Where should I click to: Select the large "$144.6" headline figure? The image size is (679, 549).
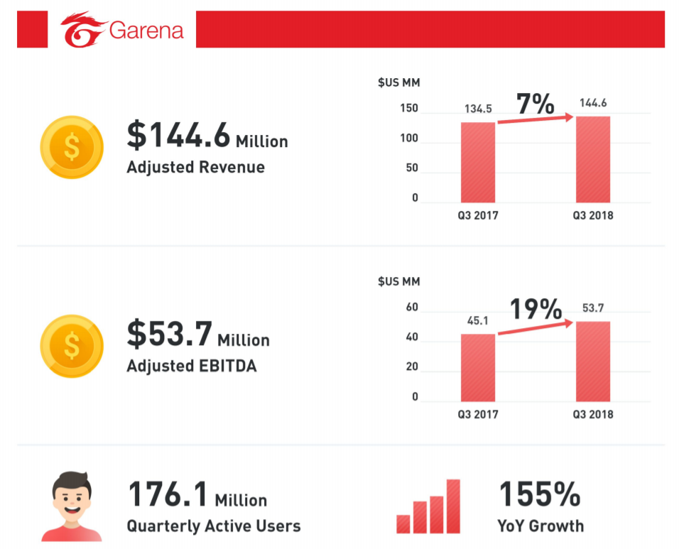point(178,135)
